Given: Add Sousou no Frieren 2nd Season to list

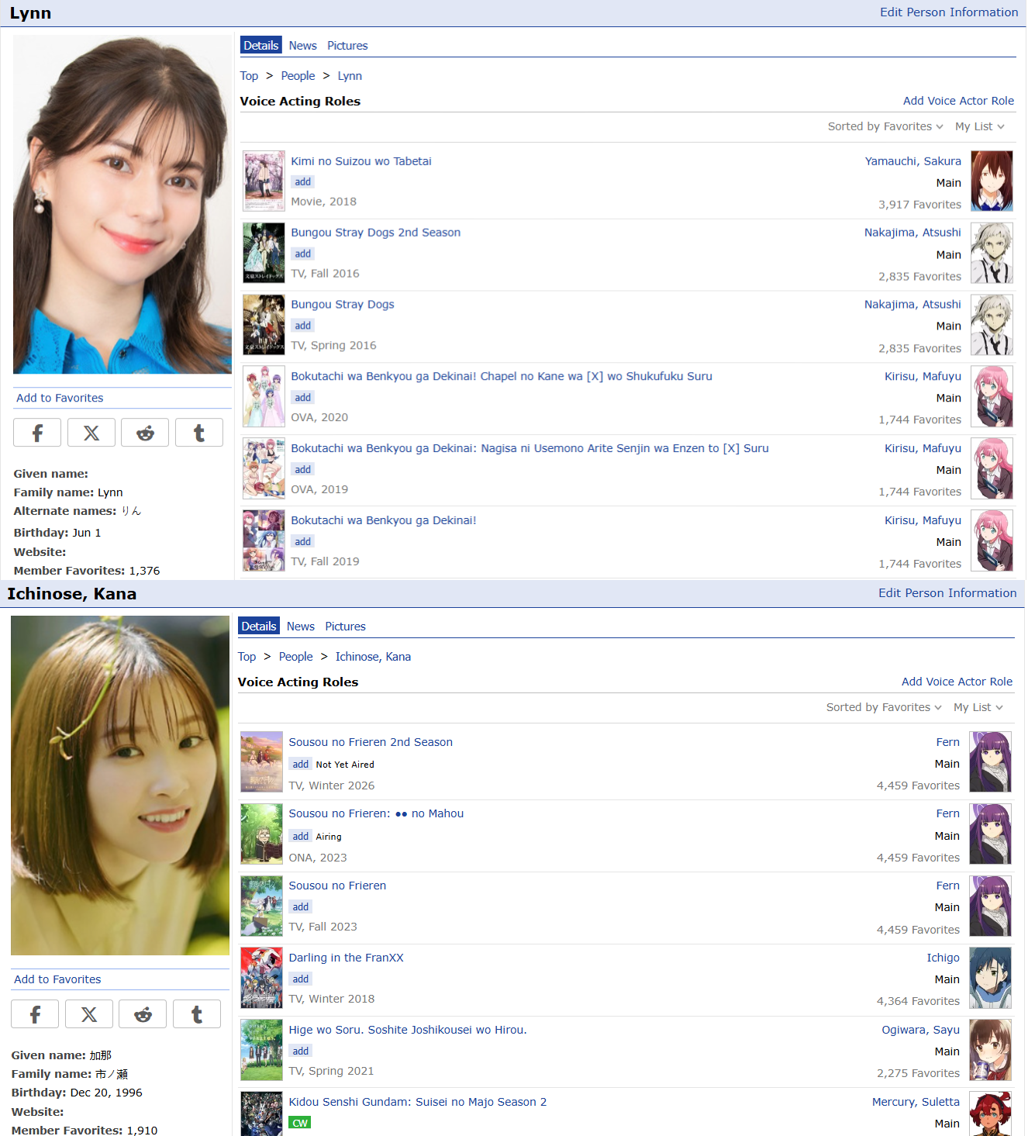Looking at the screenshot, I should [x=300, y=764].
